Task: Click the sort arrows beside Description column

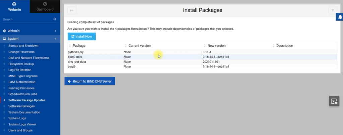Action: pos(274,46)
